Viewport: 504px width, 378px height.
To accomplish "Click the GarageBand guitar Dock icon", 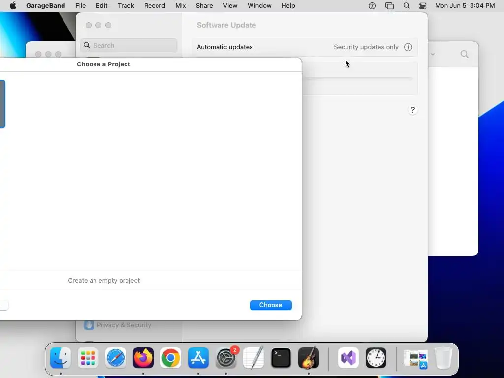I will [309, 358].
